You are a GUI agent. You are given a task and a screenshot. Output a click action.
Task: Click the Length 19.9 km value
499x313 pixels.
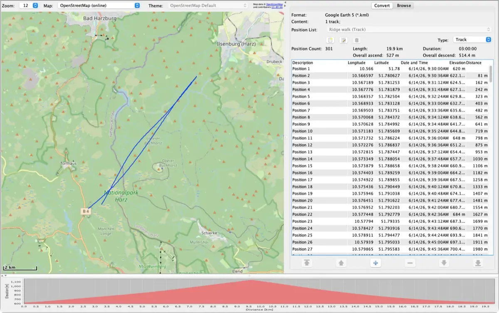(x=394, y=49)
